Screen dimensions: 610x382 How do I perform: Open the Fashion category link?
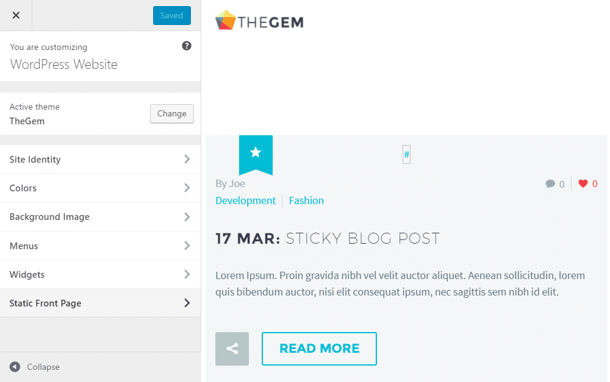pyautogui.click(x=306, y=200)
